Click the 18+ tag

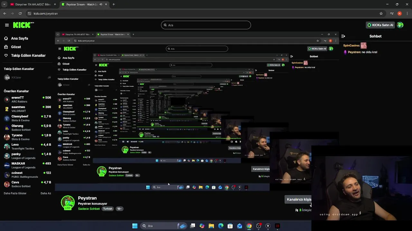pyautogui.click(x=119, y=209)
